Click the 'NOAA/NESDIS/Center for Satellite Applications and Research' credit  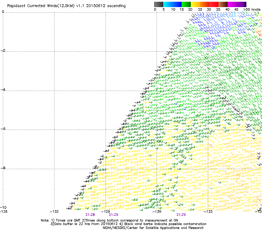click(153, 228)
